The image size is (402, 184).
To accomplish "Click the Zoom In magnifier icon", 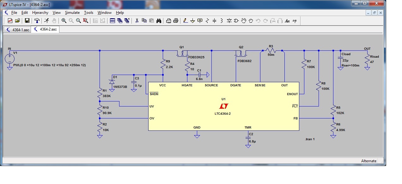I will (64, 21).
